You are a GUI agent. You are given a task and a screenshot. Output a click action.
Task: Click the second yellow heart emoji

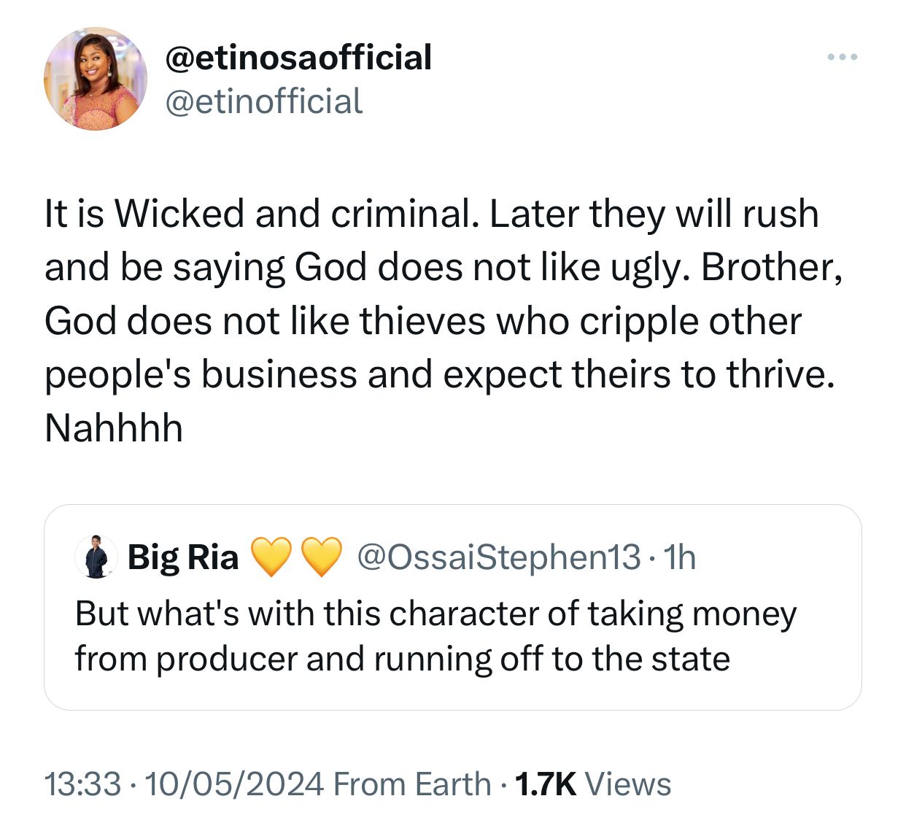pos(321,557)
